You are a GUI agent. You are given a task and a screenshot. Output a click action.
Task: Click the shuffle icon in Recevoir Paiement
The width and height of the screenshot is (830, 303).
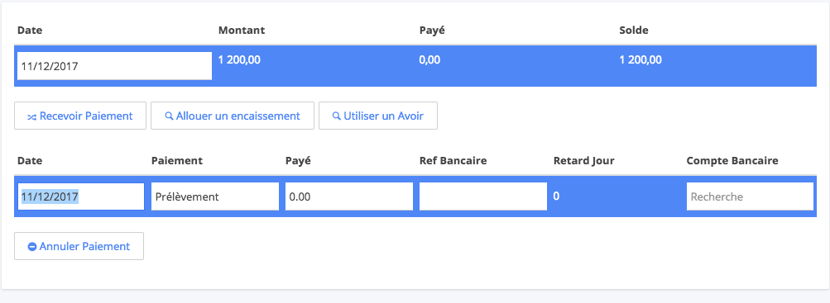click(x=31, y=116)
